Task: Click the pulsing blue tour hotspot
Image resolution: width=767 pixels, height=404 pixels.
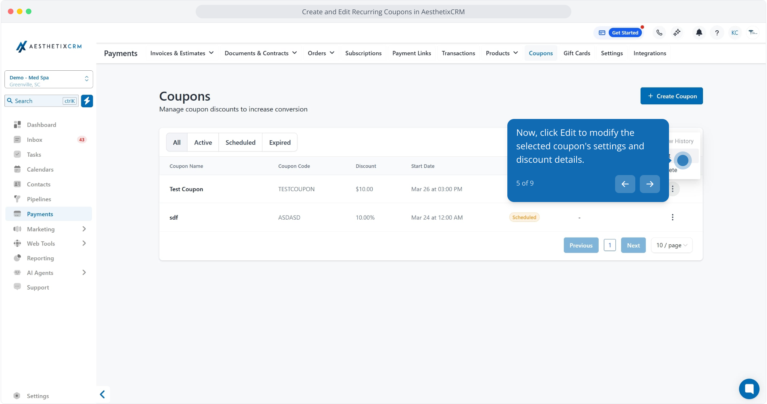Action: click(682, 160)
